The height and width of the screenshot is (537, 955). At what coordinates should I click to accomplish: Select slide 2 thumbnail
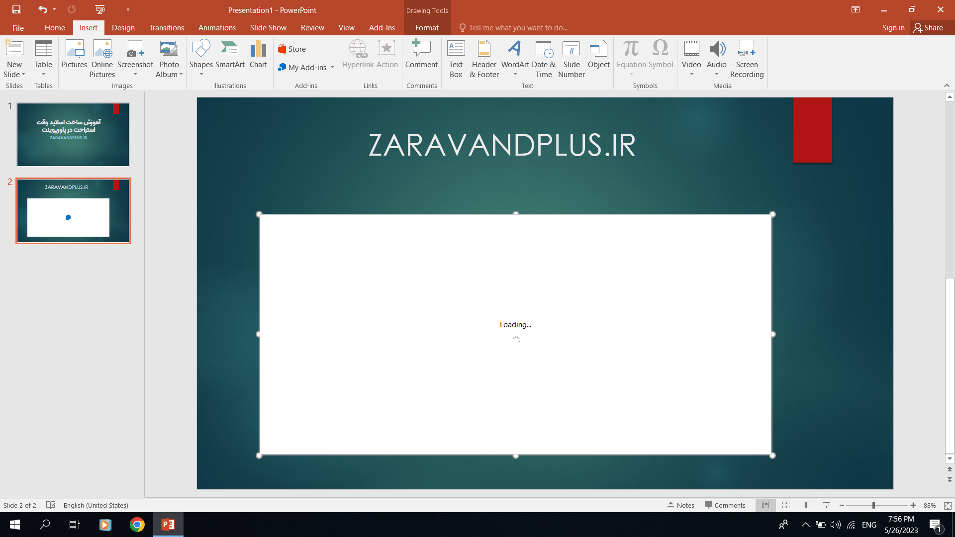coord(73,211)
